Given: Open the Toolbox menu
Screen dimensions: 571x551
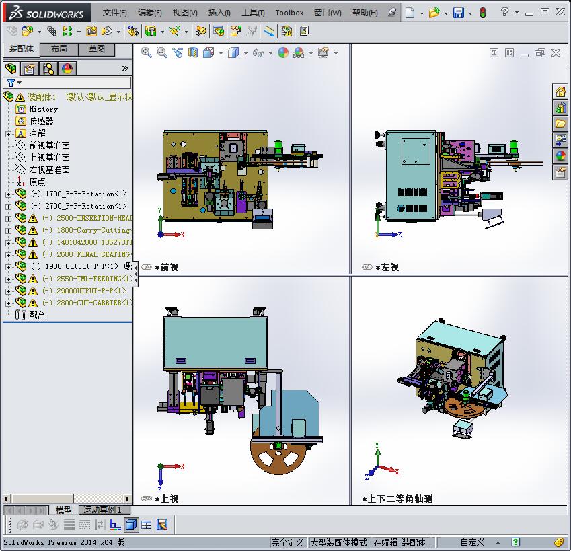Looking at the screenshot, I should [289, 13].
